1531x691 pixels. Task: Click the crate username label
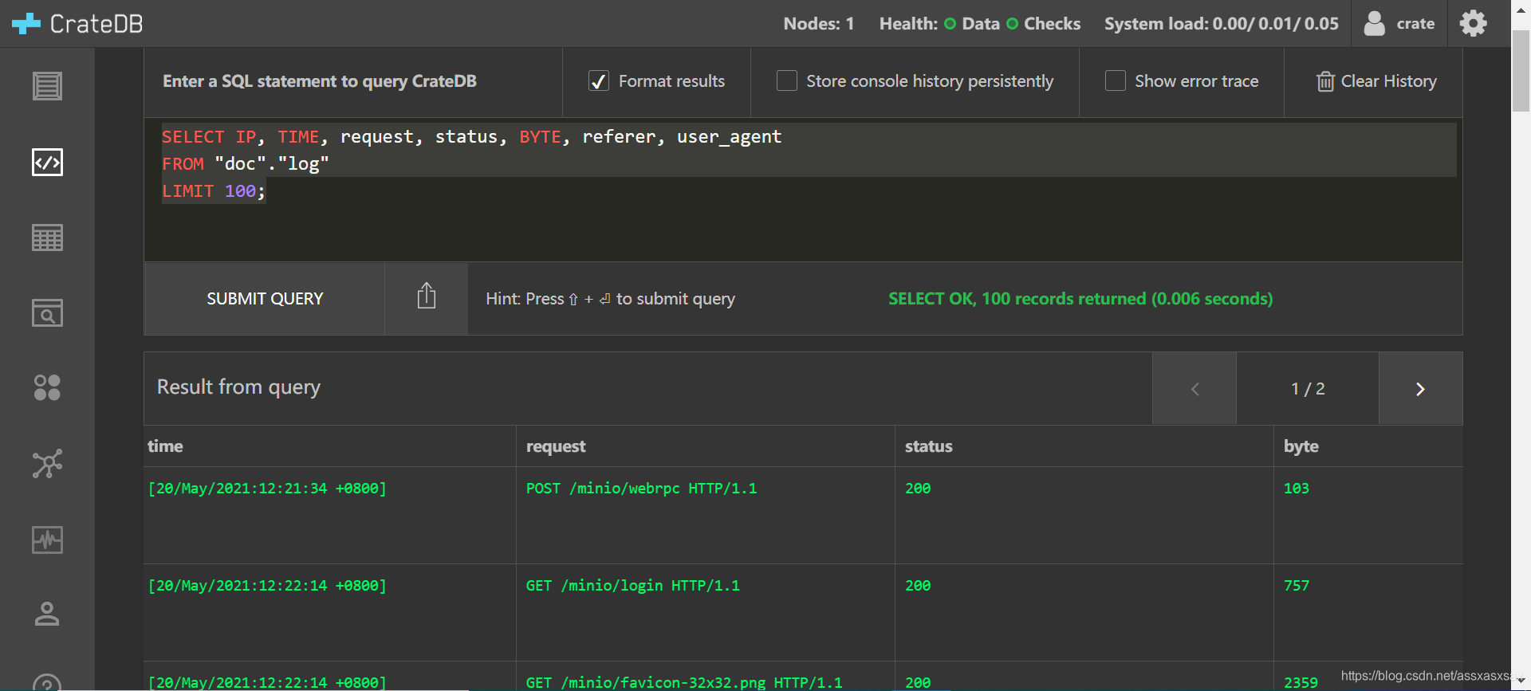[1415, 24]
